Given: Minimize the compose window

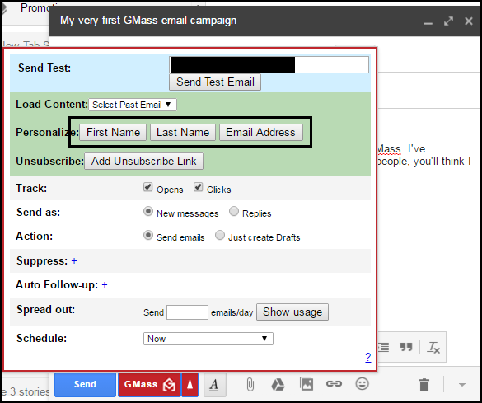Looking at the screenshot, I should click(x=428, y=23).
